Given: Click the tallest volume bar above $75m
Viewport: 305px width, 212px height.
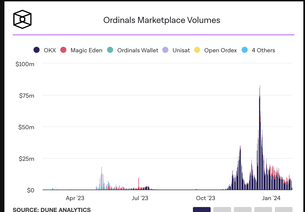Looking at the screenshot, I should point(260,138).
